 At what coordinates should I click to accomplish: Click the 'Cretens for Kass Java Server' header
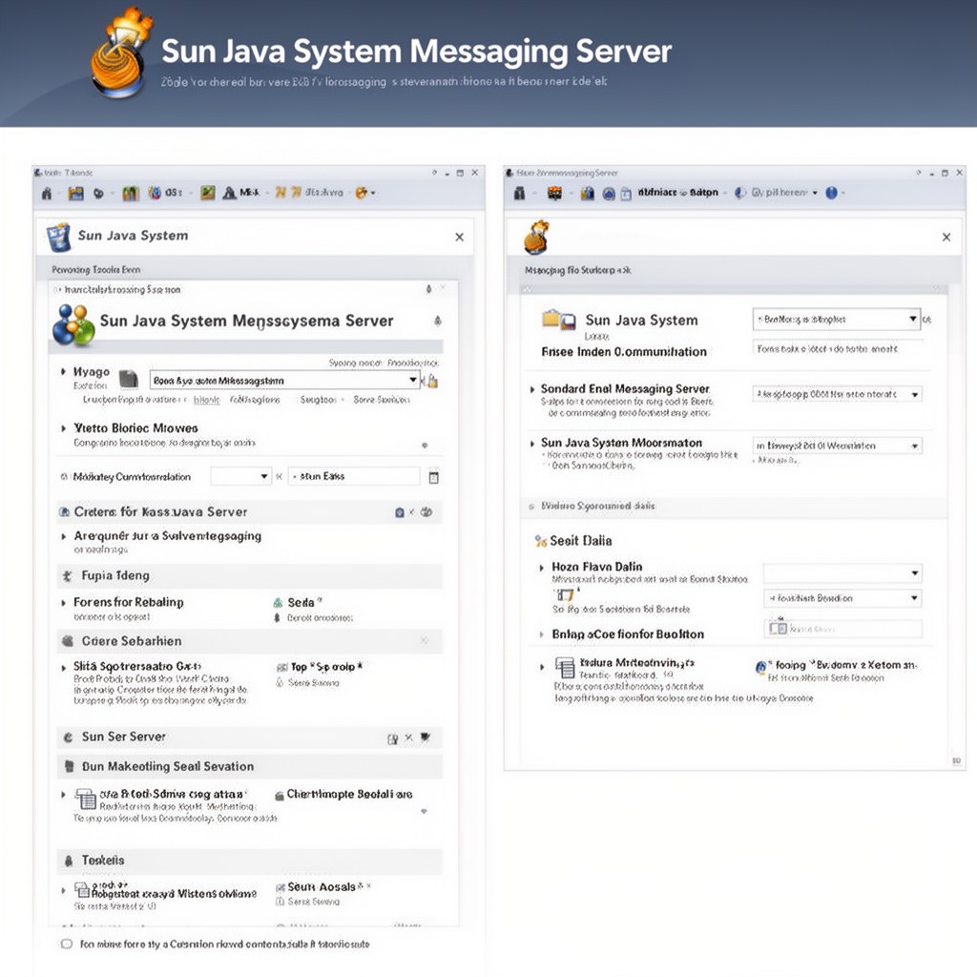249,512
